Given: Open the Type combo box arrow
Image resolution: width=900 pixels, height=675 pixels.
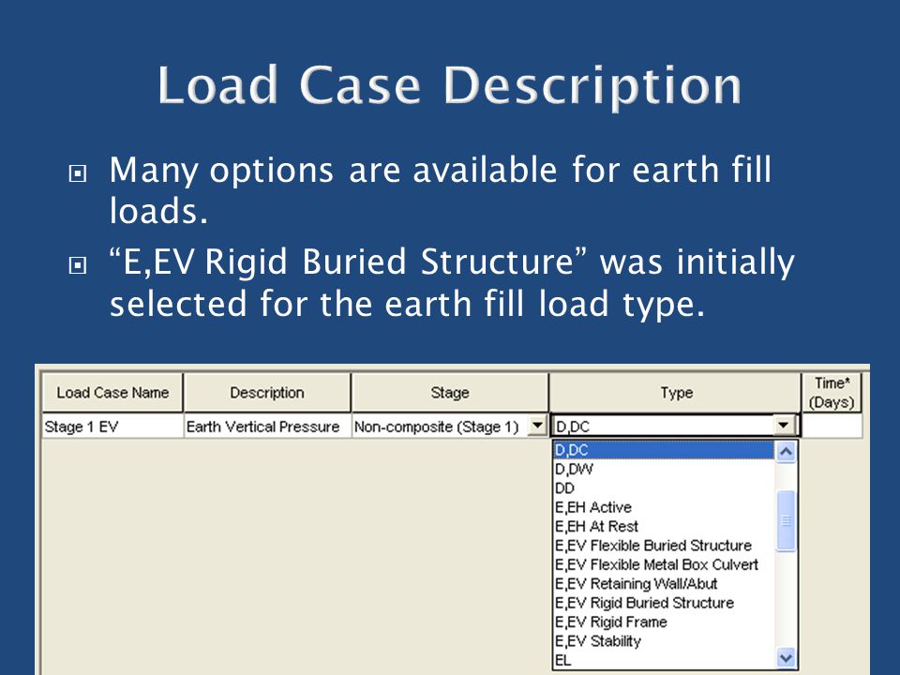Looking at the screenshot, I should coord(784,426).
